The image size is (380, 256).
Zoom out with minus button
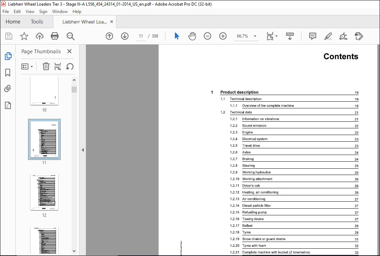tap(208, 36)
